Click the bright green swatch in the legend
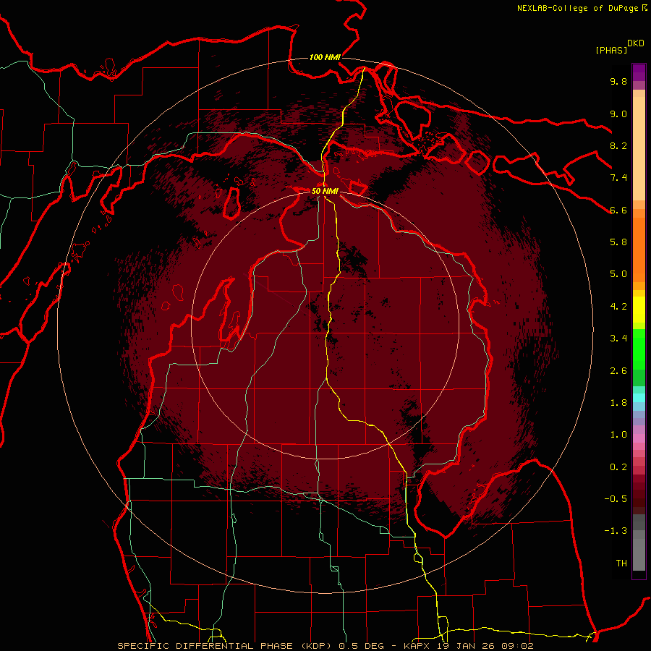Screen dimensions: 651x651 pyautogui.click(x=639, y=349)
